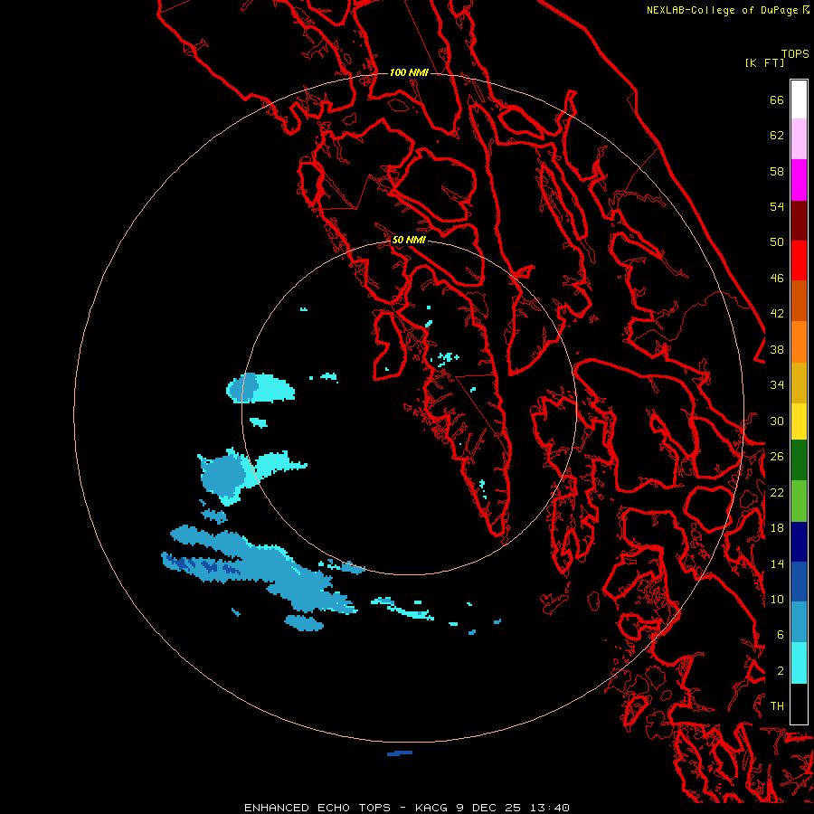Click the 100 NMI range ring label
The image size is (814, 814).
[409, 72]
